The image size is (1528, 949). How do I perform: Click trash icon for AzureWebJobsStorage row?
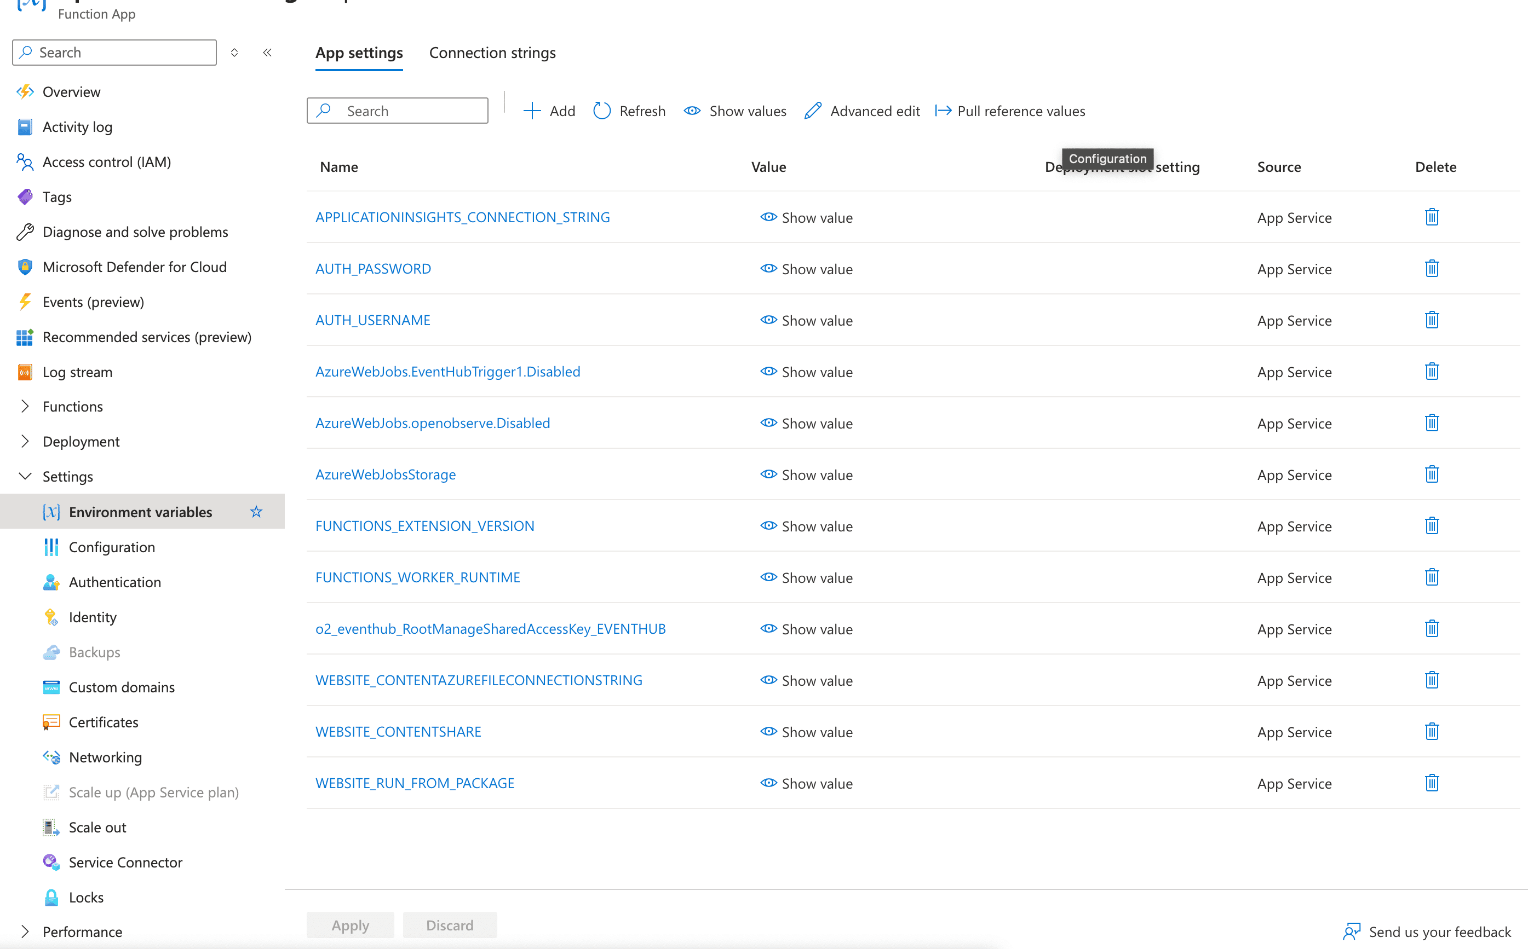coord(1431,474)
